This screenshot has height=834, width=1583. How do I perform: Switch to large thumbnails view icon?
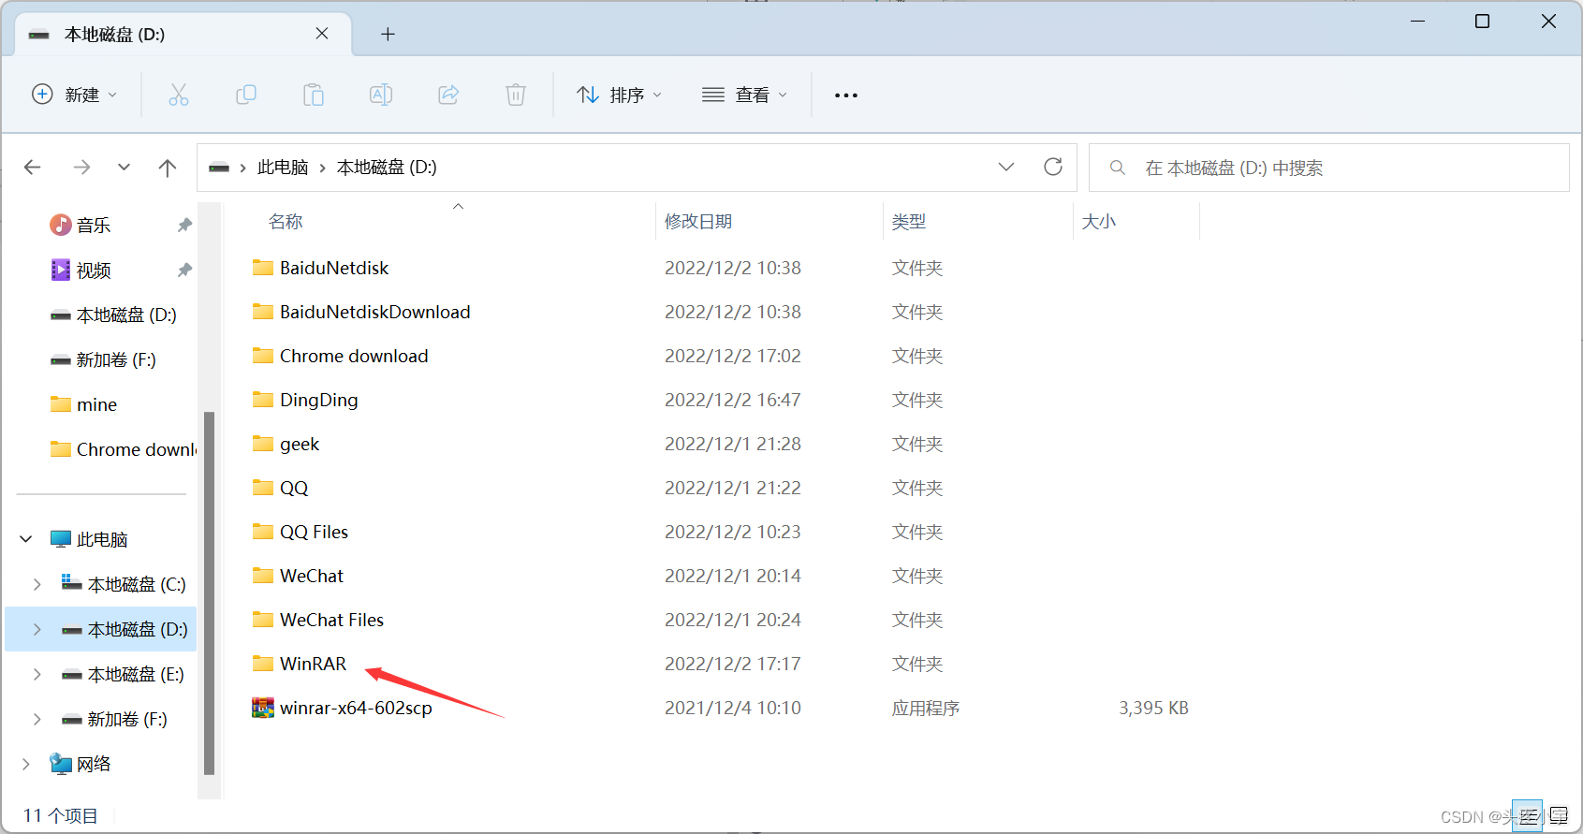(1559, 816)
